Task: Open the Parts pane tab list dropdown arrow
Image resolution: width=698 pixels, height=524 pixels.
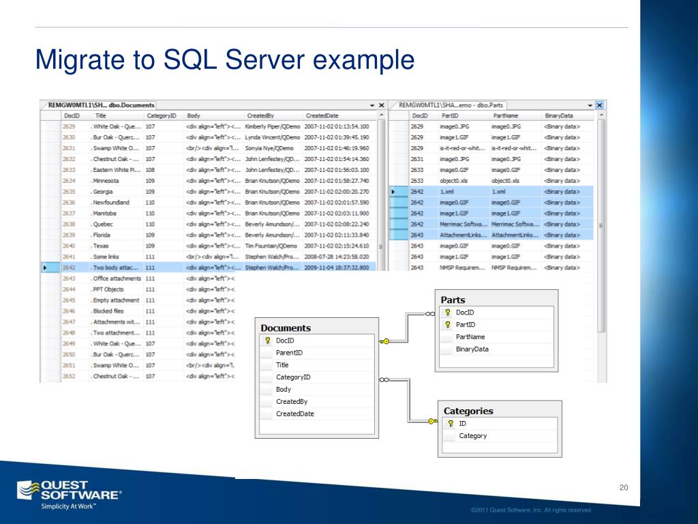Action: [x=590, y=106]
